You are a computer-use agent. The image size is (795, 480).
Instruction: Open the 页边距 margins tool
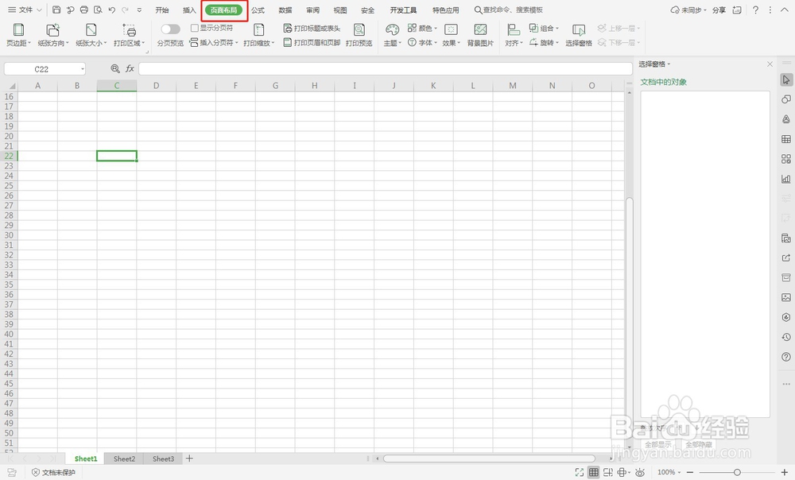pos(18,35)
